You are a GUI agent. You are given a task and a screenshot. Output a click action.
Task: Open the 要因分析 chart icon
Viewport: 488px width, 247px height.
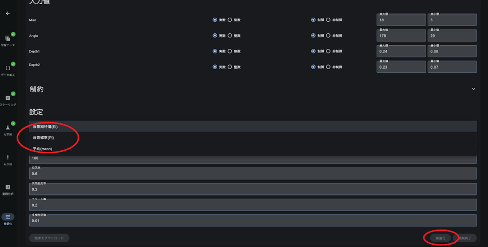tap(8, 187)
